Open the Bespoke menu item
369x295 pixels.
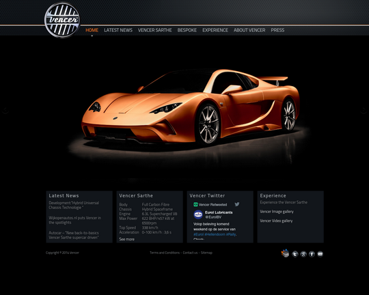(187, 30)
